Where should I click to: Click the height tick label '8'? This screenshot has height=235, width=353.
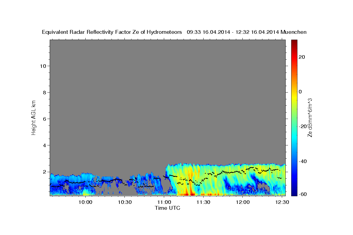tap(44, 92)
